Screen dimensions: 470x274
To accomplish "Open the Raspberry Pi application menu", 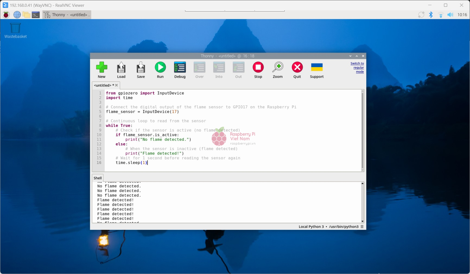I will (x=6, y=15).
